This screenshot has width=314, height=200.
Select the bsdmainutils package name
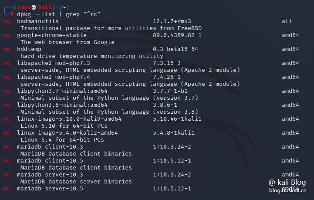tap(38, 21)
